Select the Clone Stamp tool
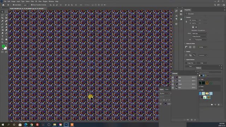The width and height of the screenshot is (226, 127). [x=6, y=24]
